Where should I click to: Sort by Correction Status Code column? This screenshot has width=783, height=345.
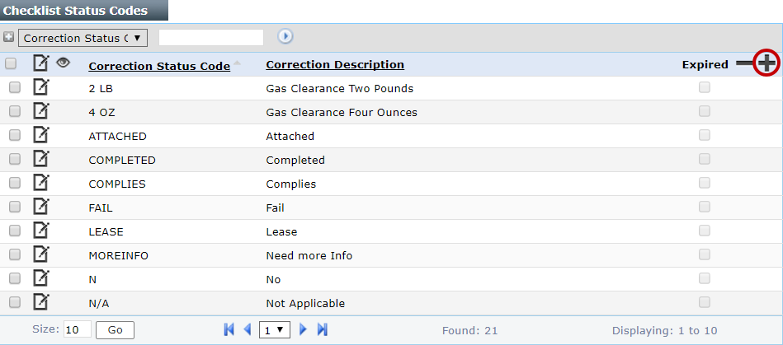click(158, 66)
